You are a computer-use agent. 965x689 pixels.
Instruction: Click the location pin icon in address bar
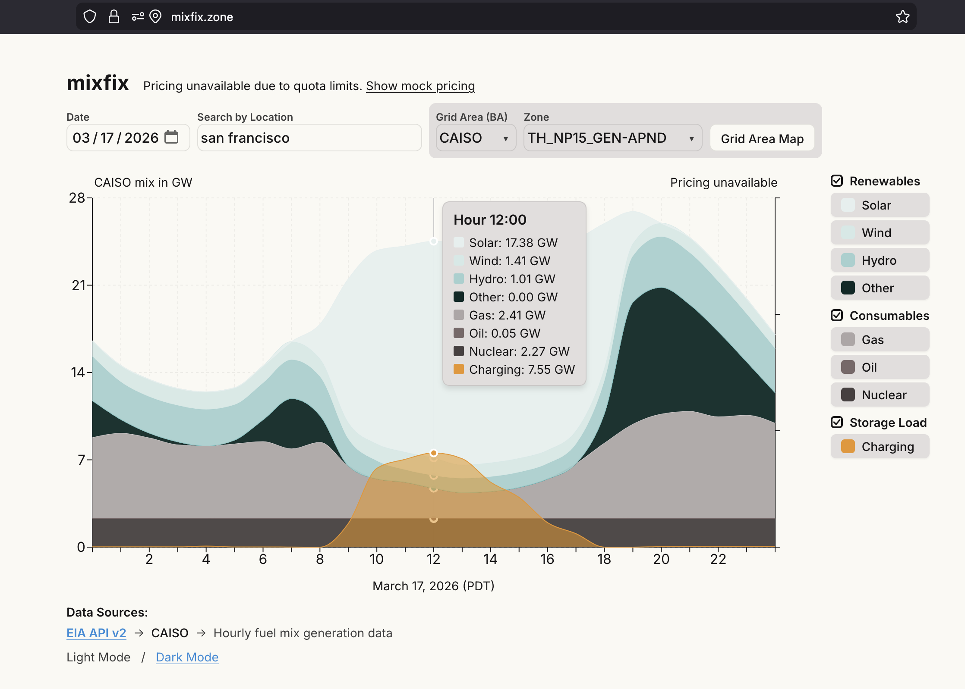pos(155,17)
